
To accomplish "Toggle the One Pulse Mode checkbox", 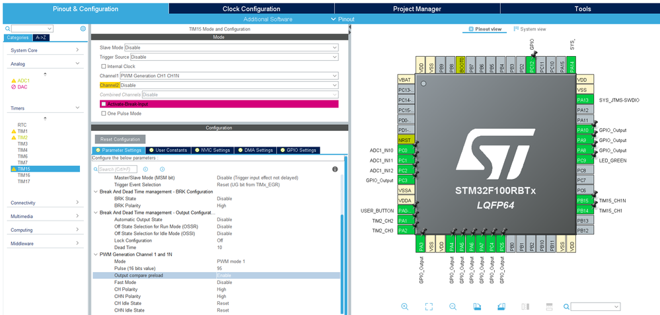I will pyautogui.click(x=103, y=113).
